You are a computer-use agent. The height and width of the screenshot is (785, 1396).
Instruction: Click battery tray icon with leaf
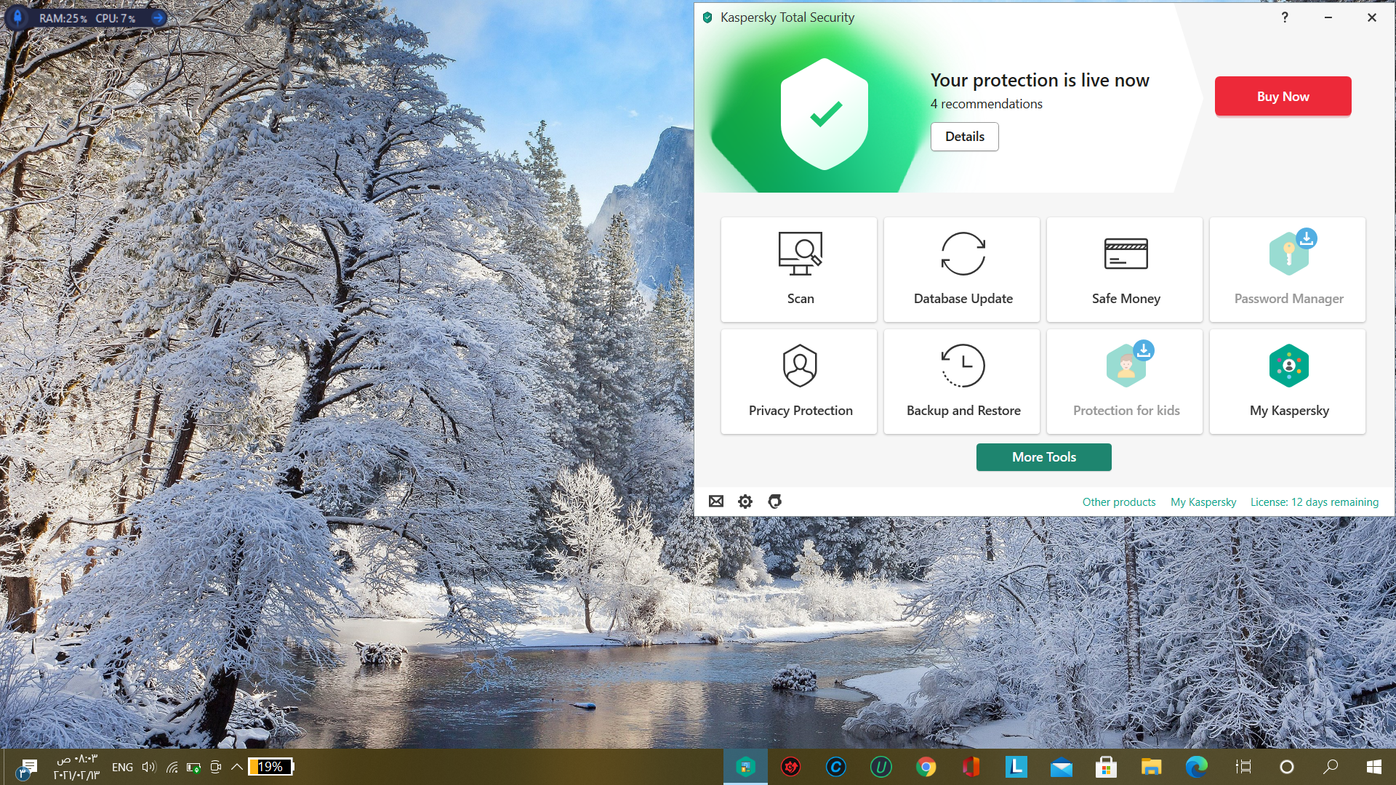click(x=193, y=767)
